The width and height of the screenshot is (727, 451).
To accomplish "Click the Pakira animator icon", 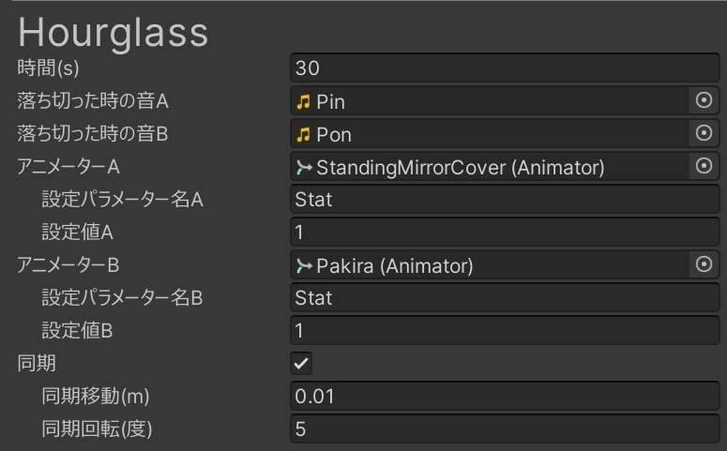I will [303, 266].
